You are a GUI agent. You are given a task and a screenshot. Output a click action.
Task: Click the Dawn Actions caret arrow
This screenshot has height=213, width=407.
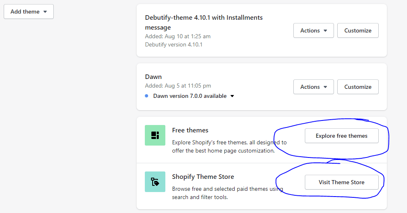(325, 87)
